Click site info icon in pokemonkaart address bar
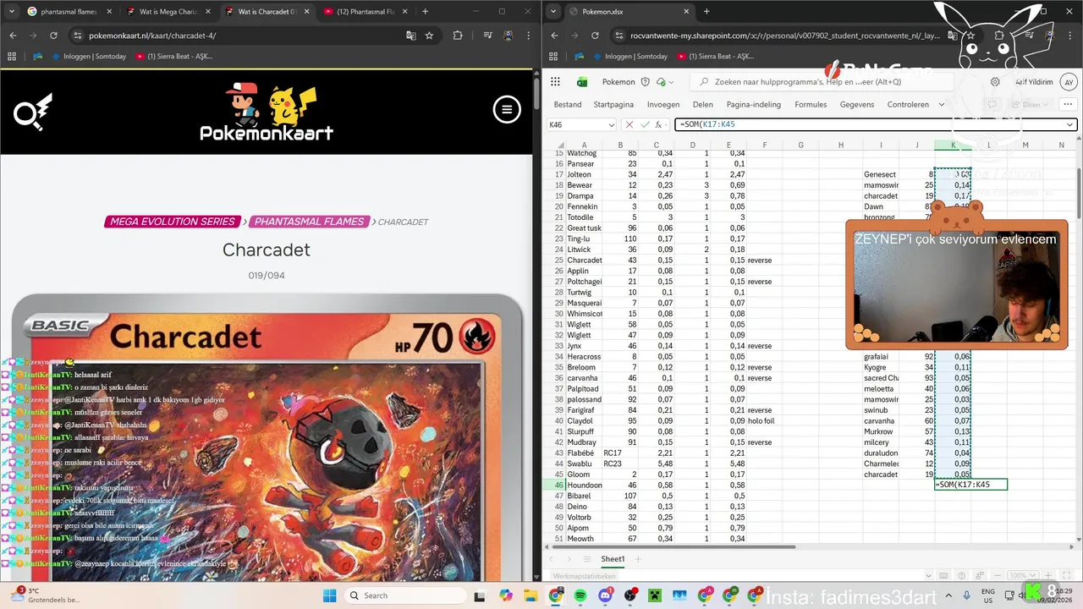 78,36
